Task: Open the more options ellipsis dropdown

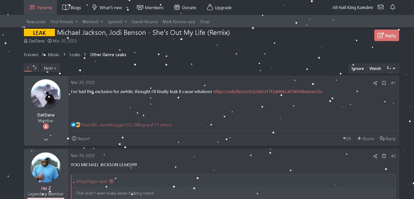Action: point(391,68)
